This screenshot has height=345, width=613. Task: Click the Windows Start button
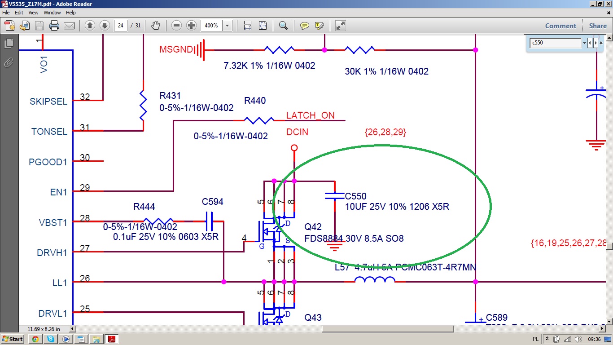click(x=13, y=339)
